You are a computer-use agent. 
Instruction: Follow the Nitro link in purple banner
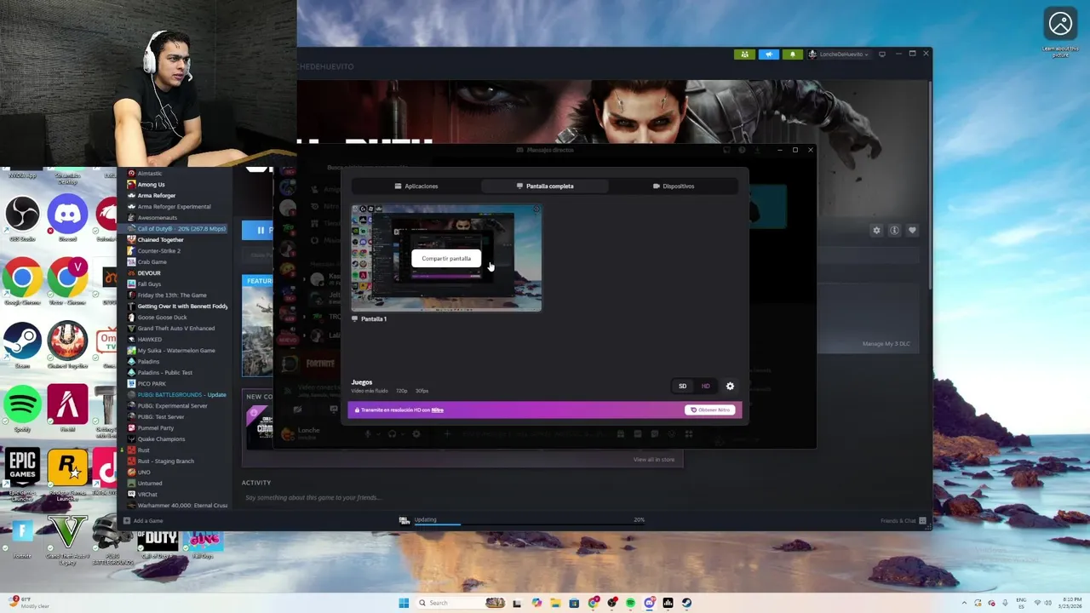tap(437, 410)
